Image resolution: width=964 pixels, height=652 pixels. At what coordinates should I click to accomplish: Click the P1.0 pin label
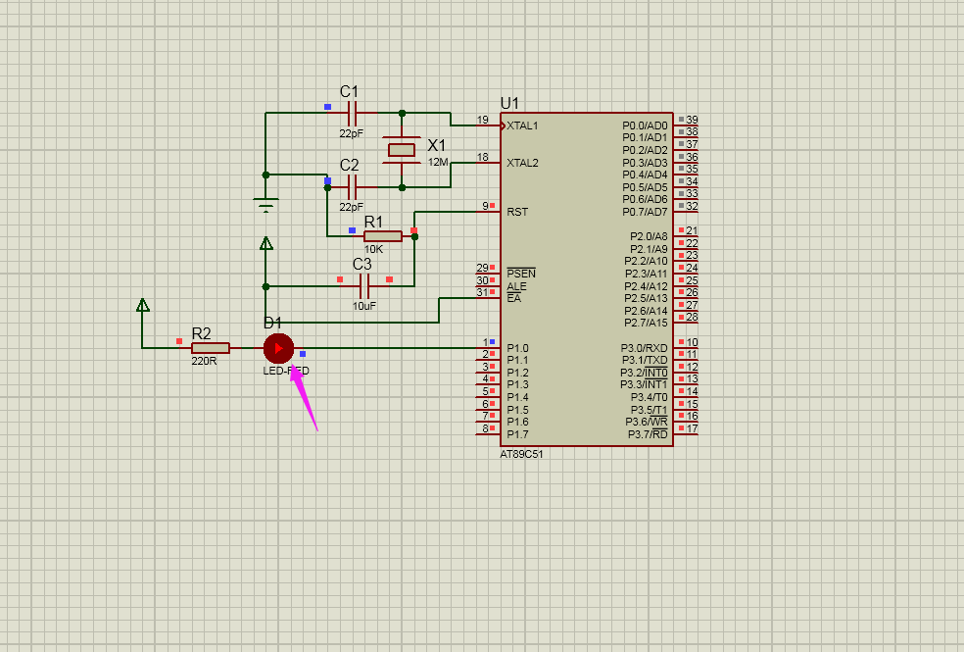point(517,348)
